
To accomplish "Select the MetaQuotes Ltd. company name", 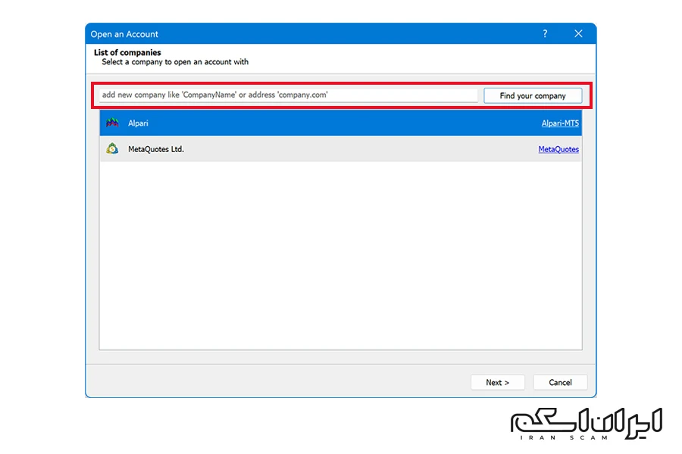I will (x=155, y=149).
